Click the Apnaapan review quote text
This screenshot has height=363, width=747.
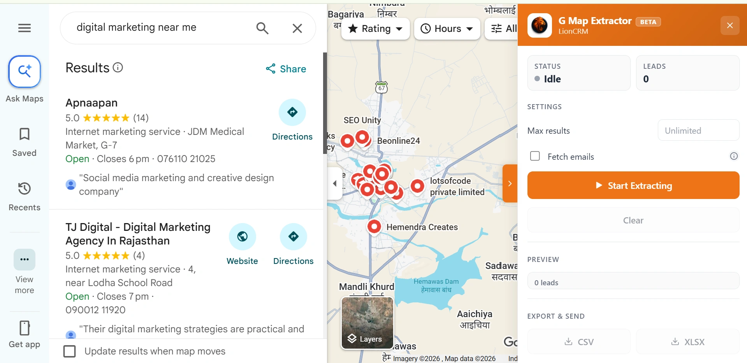tap(177, 185)
